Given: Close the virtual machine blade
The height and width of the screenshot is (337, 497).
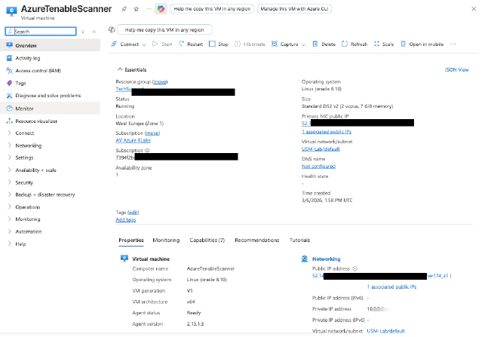Looking at the screenshot, I should pyautogui.click(x=474, y=9).
